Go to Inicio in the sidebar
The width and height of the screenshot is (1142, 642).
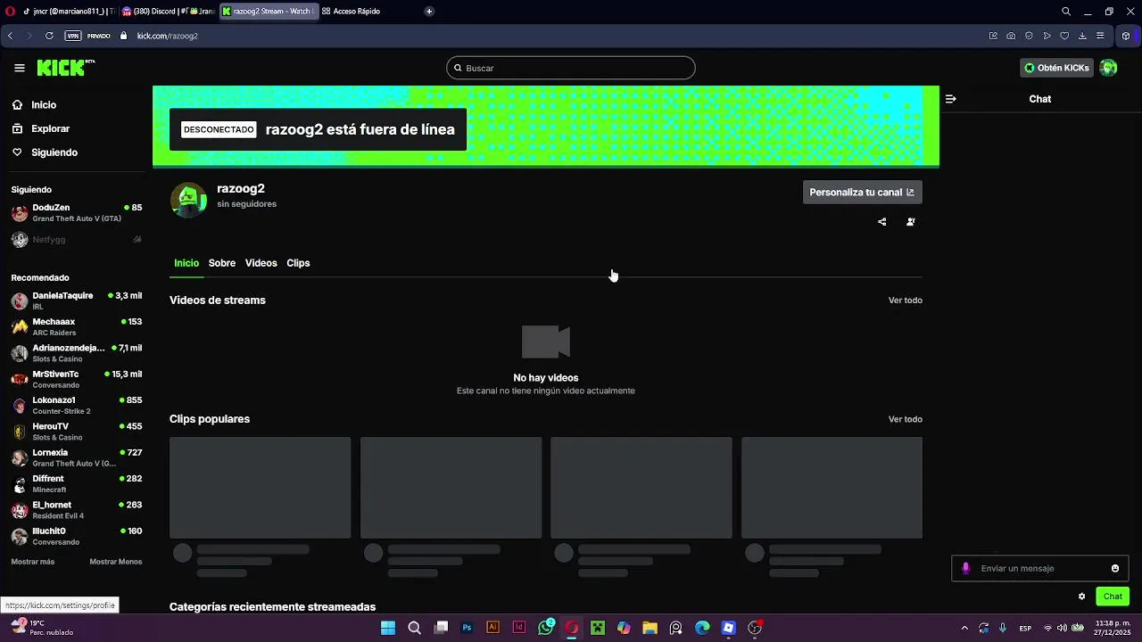tap(44, 105)
